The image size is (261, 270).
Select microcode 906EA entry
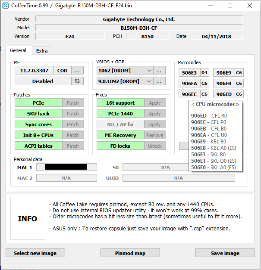tap(189, 84)
